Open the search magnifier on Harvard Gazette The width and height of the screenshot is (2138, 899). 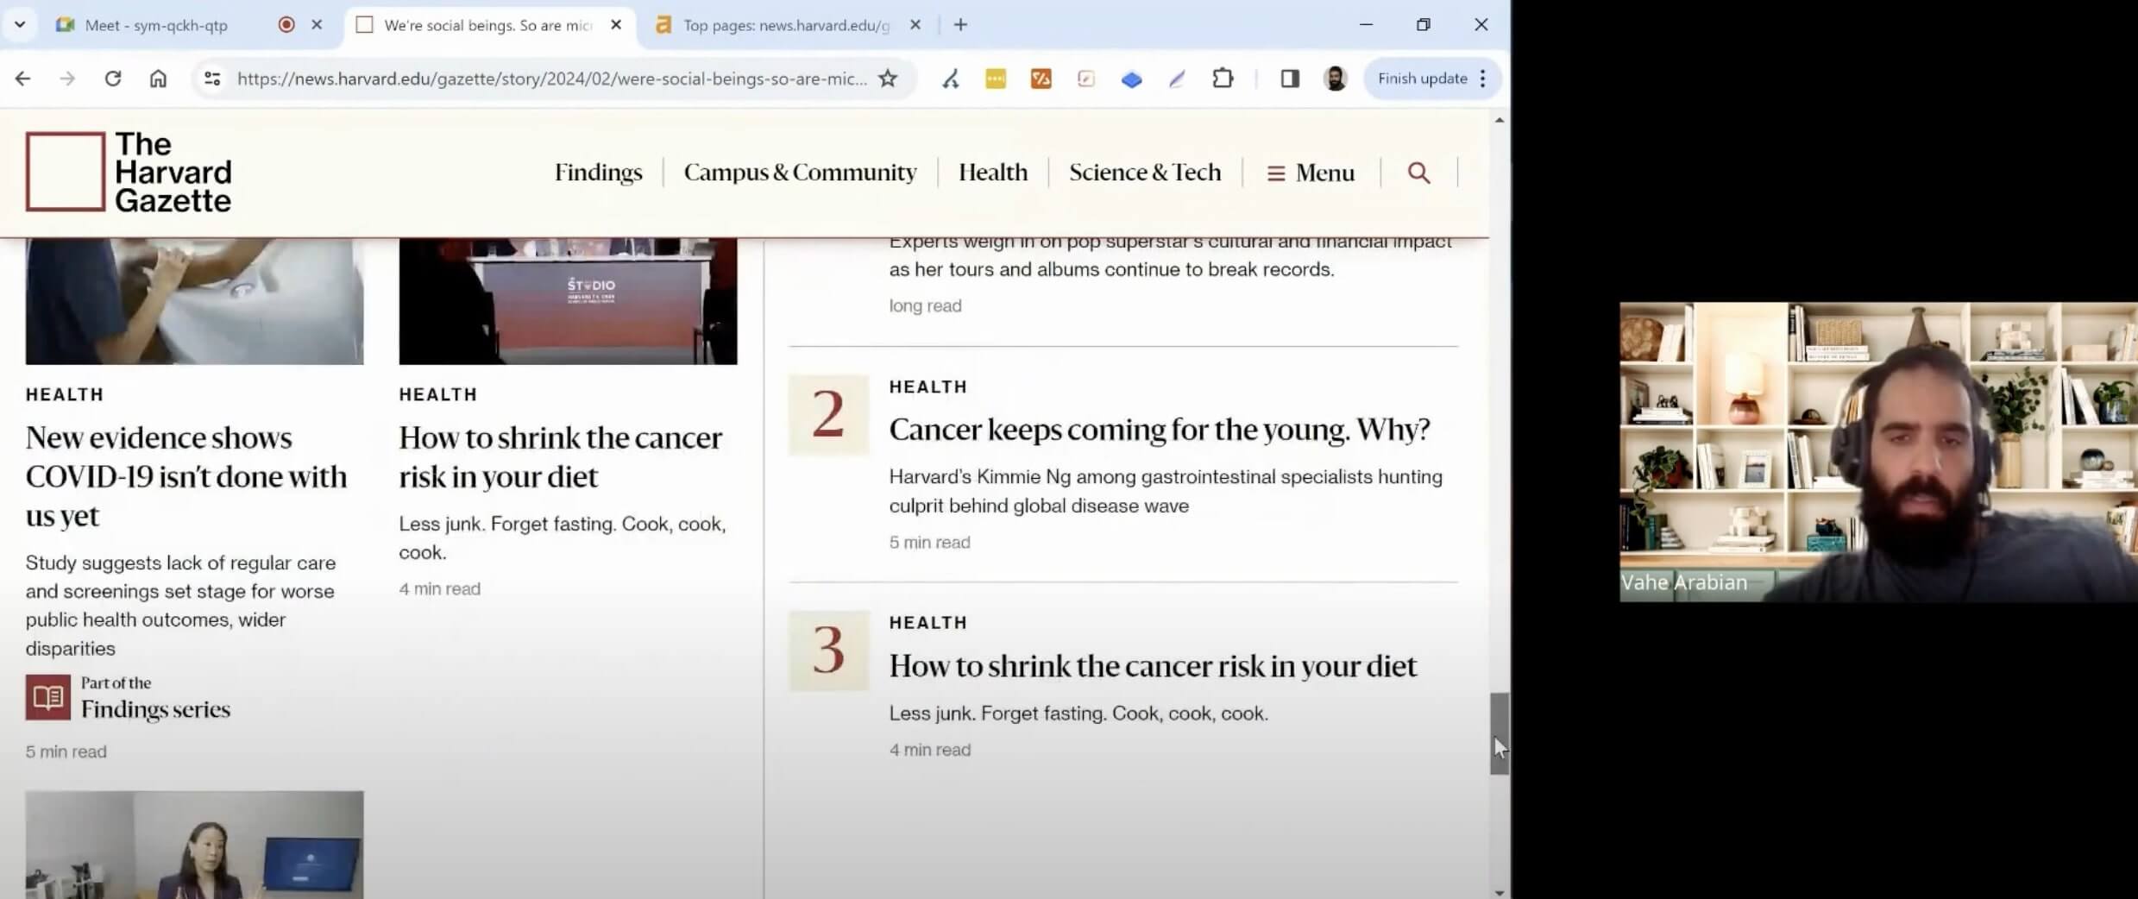click(x=1418, y=173)
